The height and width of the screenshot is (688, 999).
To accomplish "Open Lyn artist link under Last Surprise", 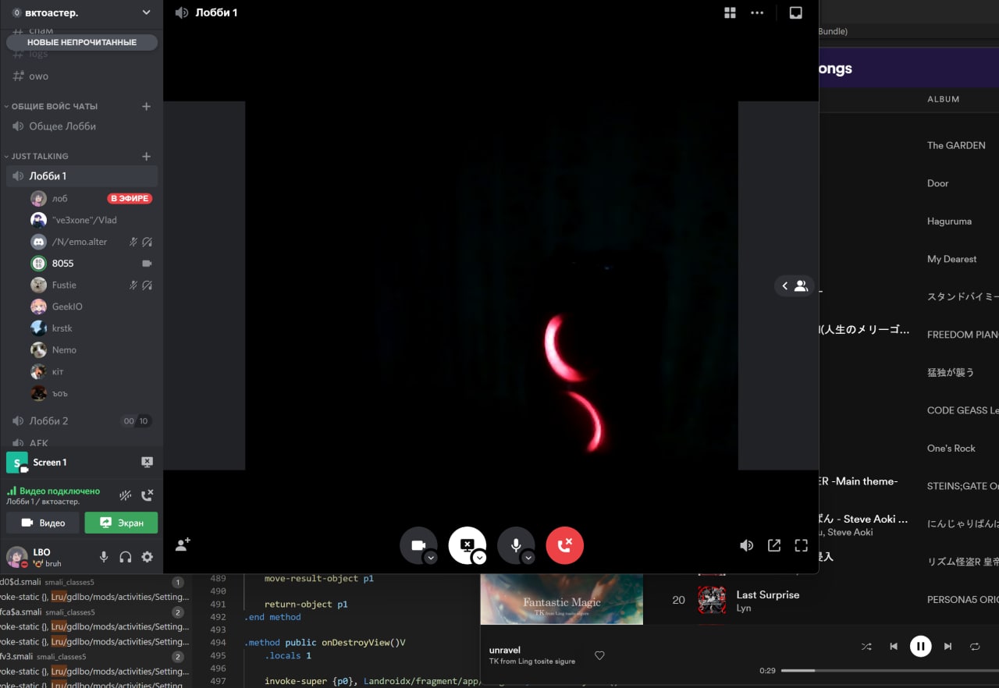I will coord(744,608).
